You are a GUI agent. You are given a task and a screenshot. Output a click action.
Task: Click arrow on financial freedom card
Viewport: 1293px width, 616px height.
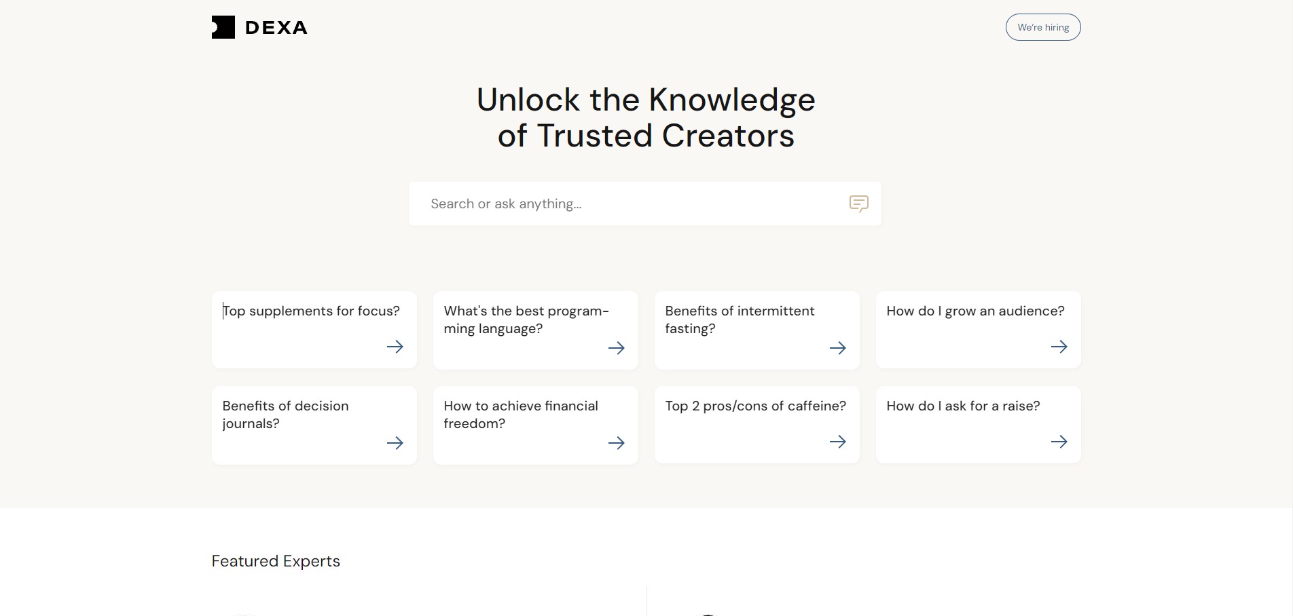617,443
